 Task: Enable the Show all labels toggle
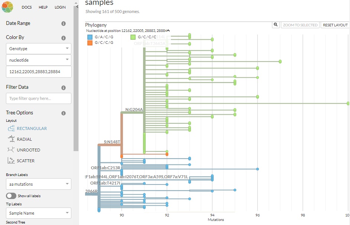[x=11, y=196]
